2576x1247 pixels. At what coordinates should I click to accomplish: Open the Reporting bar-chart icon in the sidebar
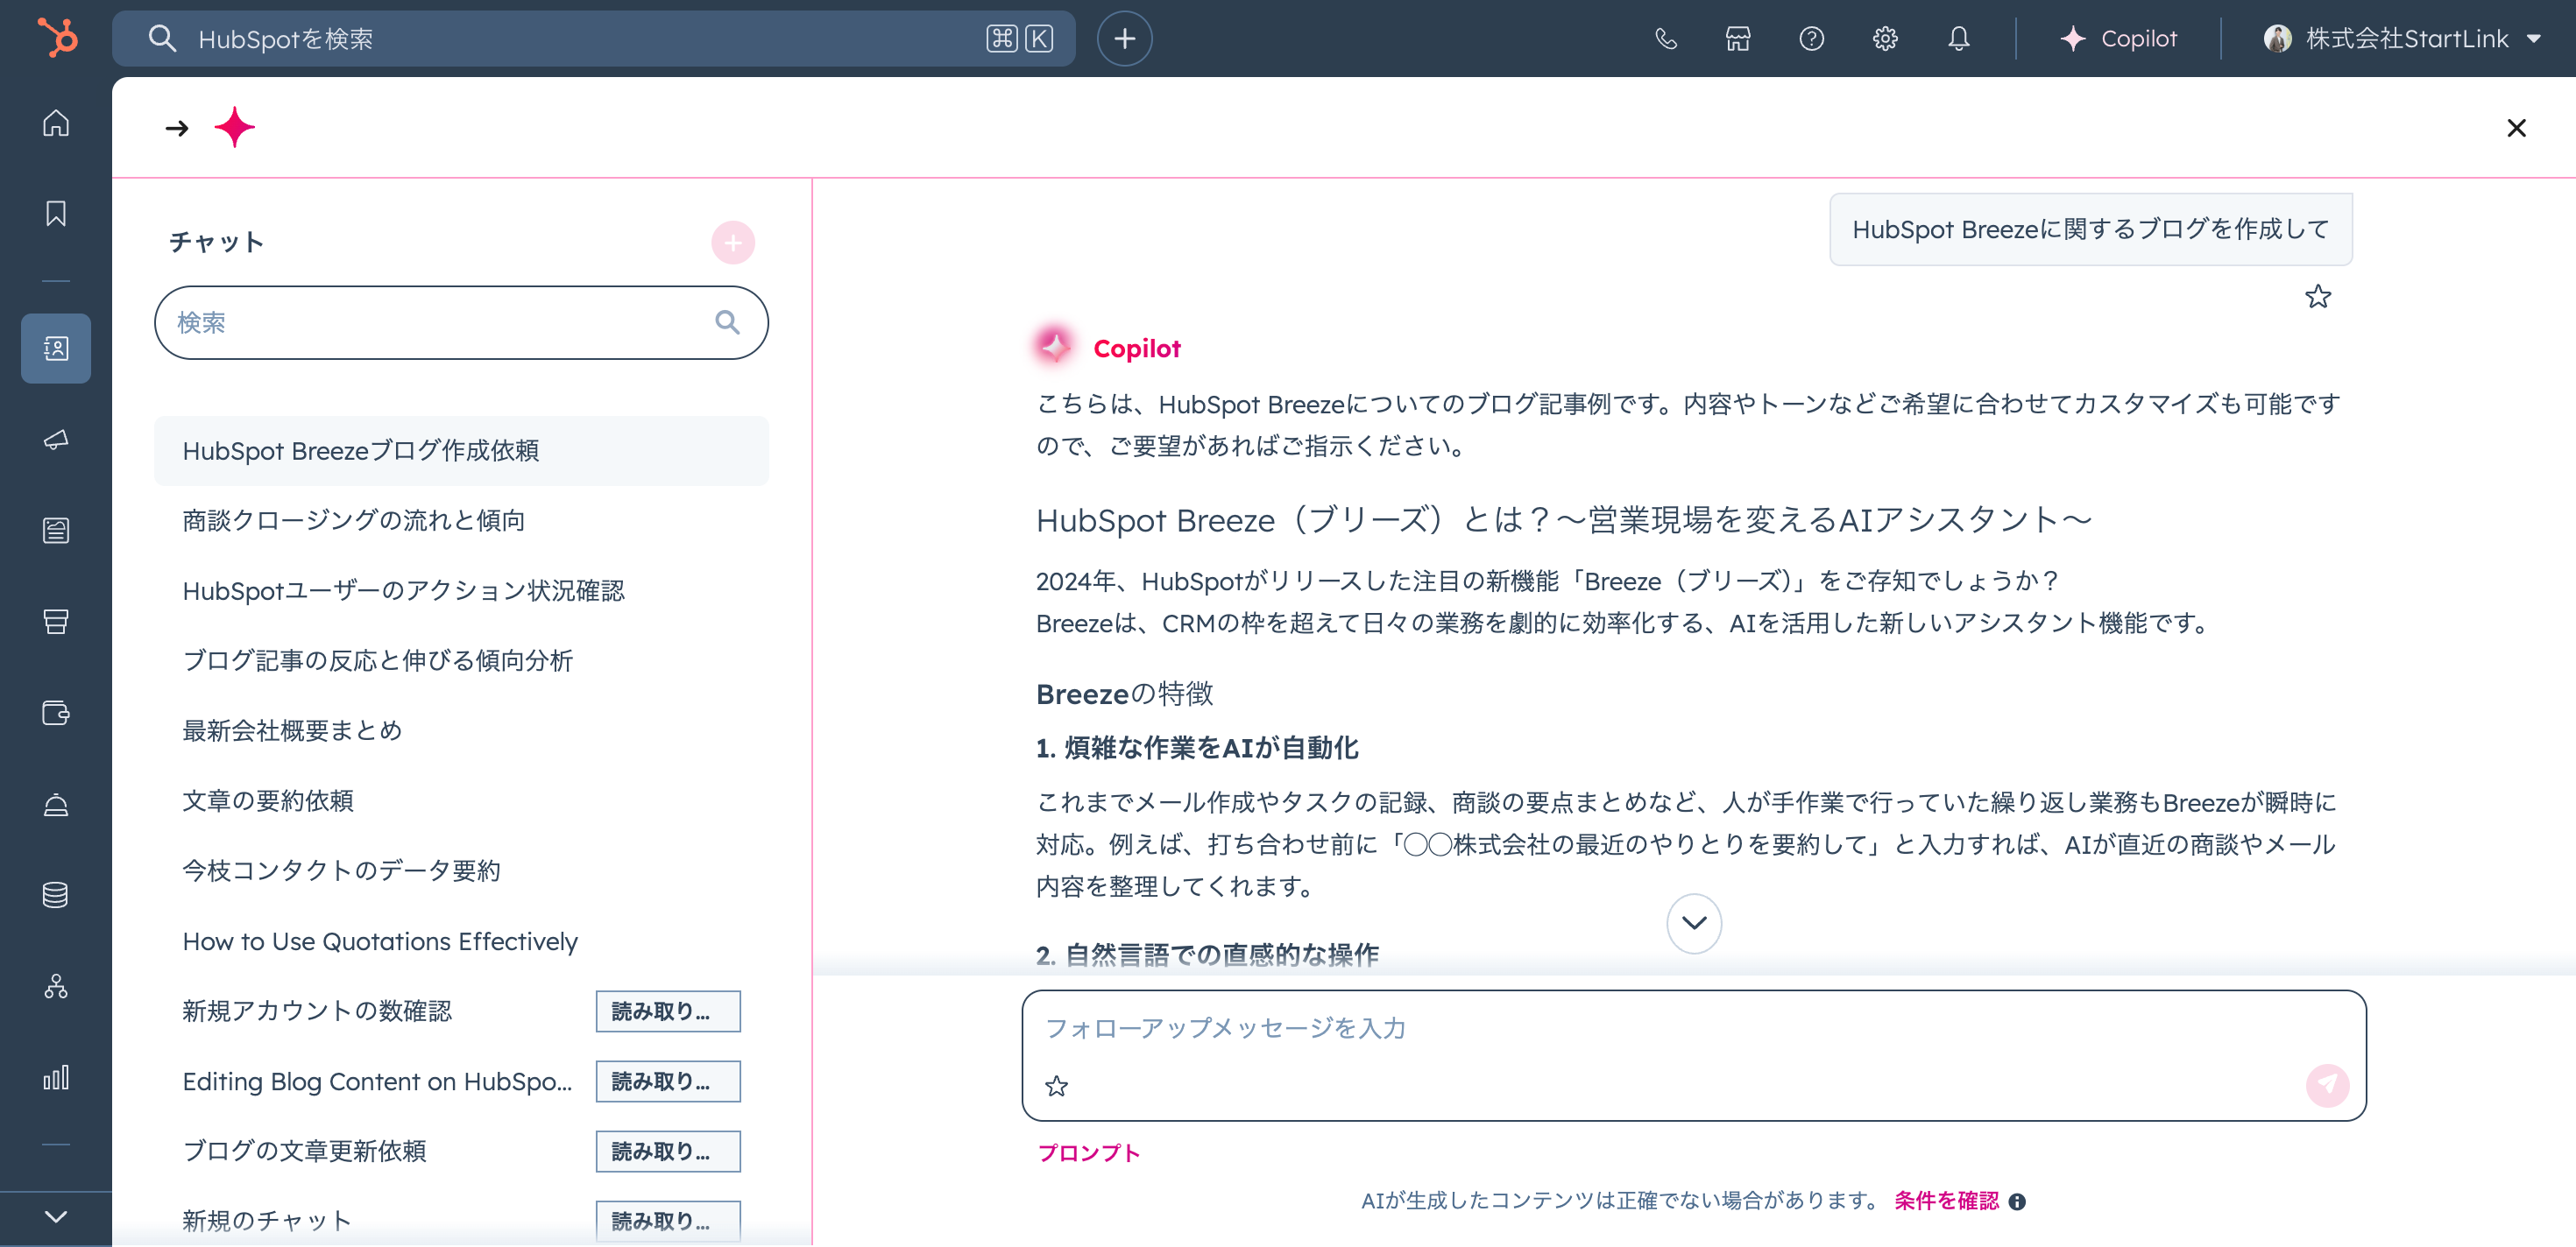tap(57, 1077)
